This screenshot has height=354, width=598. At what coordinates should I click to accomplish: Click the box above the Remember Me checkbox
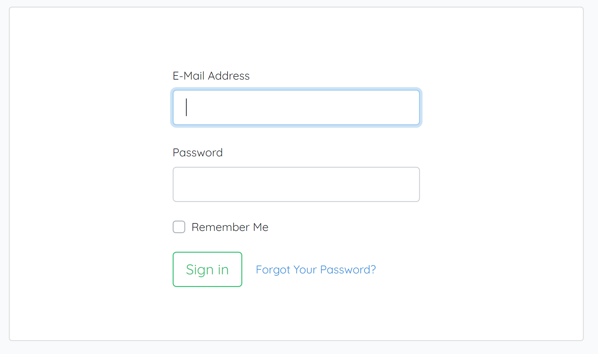coord(296,184)
